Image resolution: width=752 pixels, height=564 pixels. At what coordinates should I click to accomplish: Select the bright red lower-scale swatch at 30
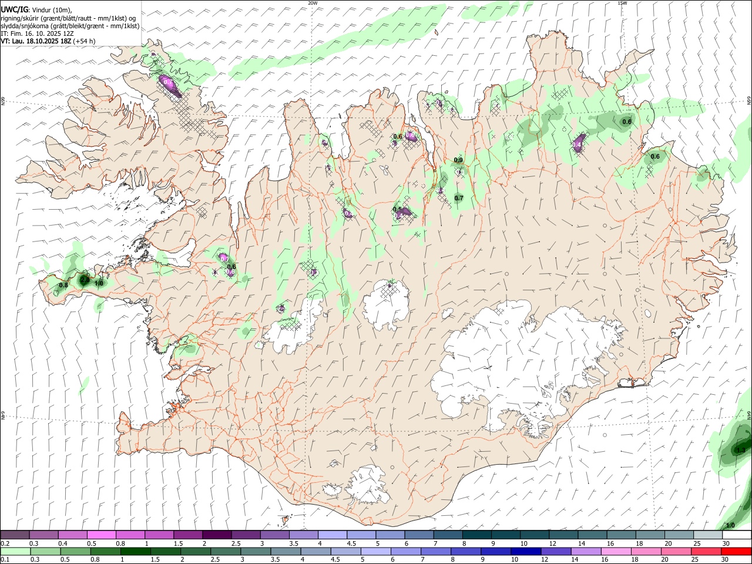click(737, 552)
